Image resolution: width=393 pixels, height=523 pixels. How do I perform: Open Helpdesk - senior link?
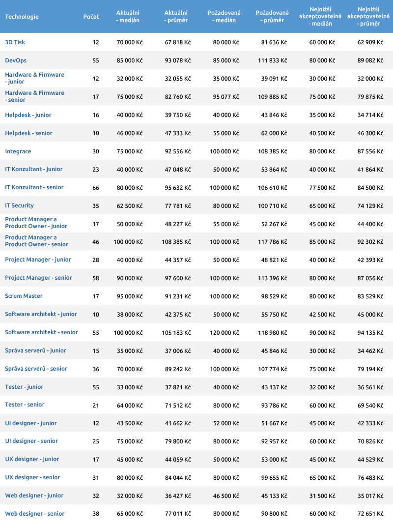click(x=28, y=133)
